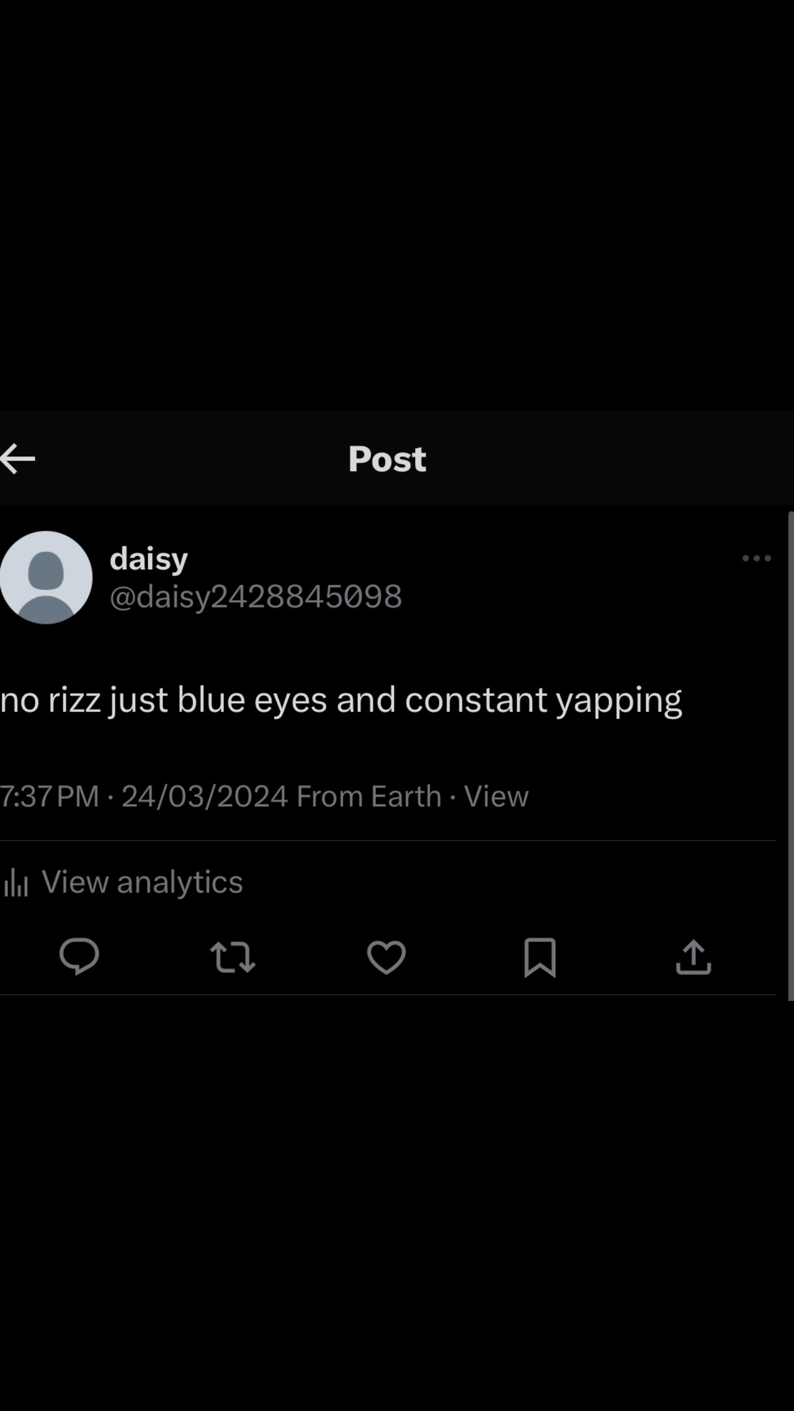This screenshot has height=1411, width=794.
Task: Click the "From Earth" location label
Action: [x=369, y=796]
